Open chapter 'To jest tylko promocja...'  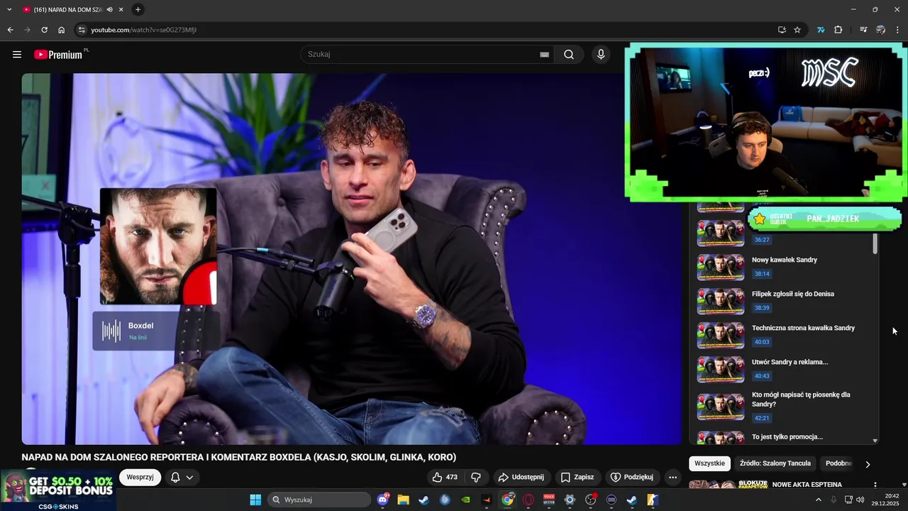click(x=787, y=436)
